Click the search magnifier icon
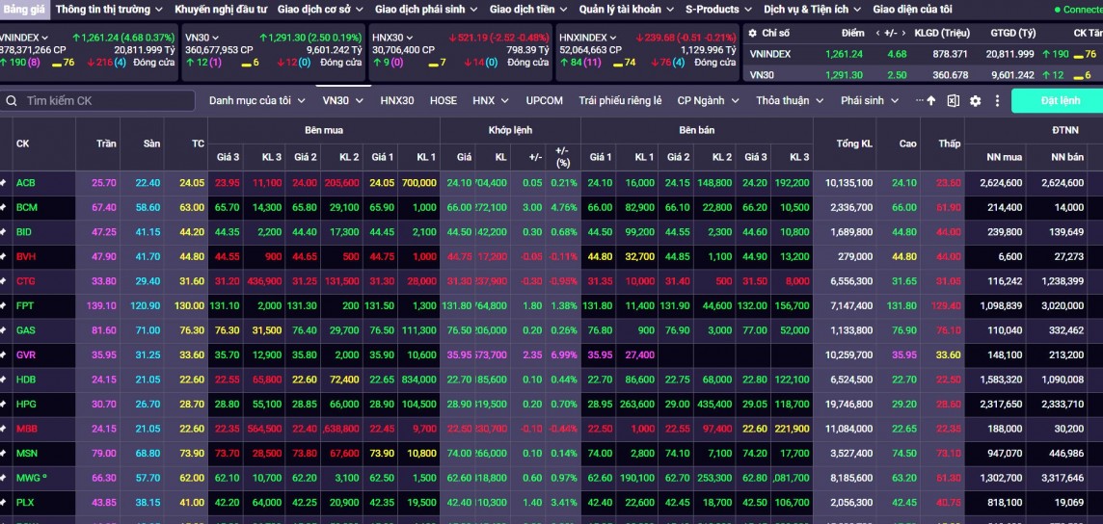Image resolution: width=1103 pixels, height=524 pixels. tap(12, 100)
